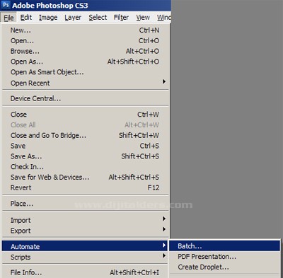
Task: Open the Layer menu
Action: pyautogui.click(x=73, y=18)
